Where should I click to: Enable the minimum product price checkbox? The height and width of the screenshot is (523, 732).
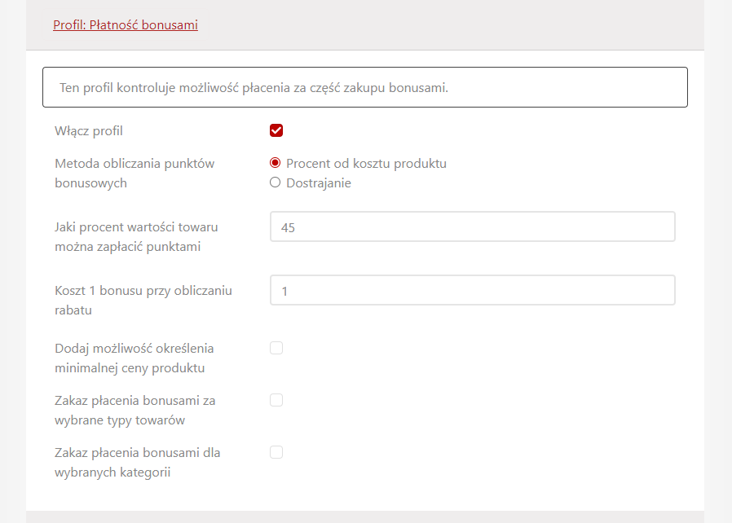[x=276, y=349]
